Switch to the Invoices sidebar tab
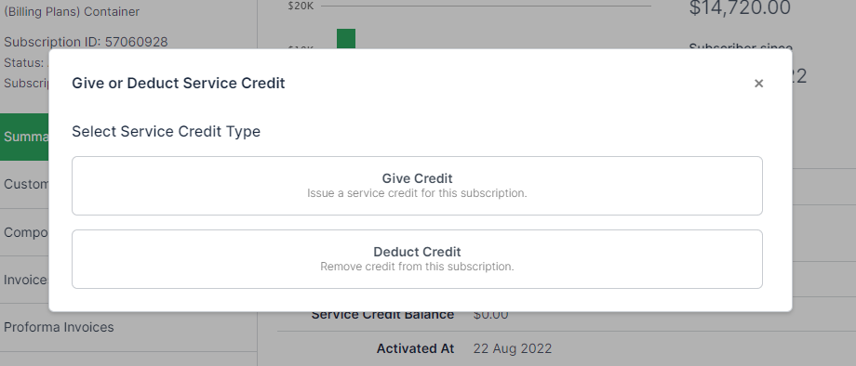Image resolution: width=856 pixels, height=366 pixels. pyautogui.click(x=24, y=280)
